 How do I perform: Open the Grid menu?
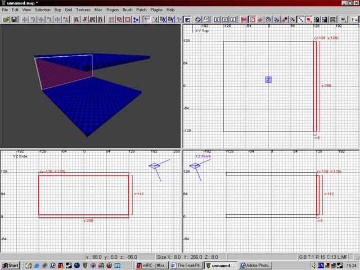(68, 10)
